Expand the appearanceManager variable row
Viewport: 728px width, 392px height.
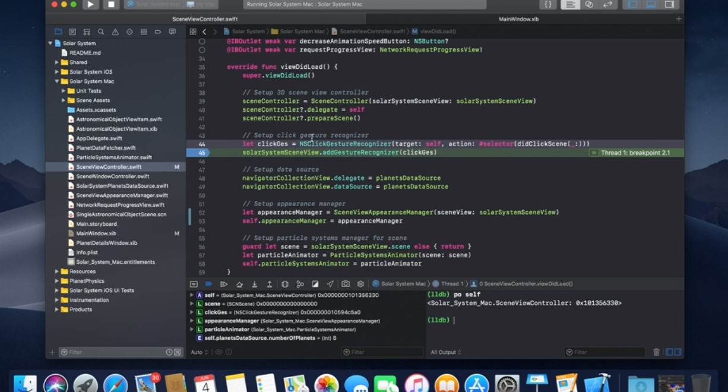pyautogui.click(x=192, y=321)
